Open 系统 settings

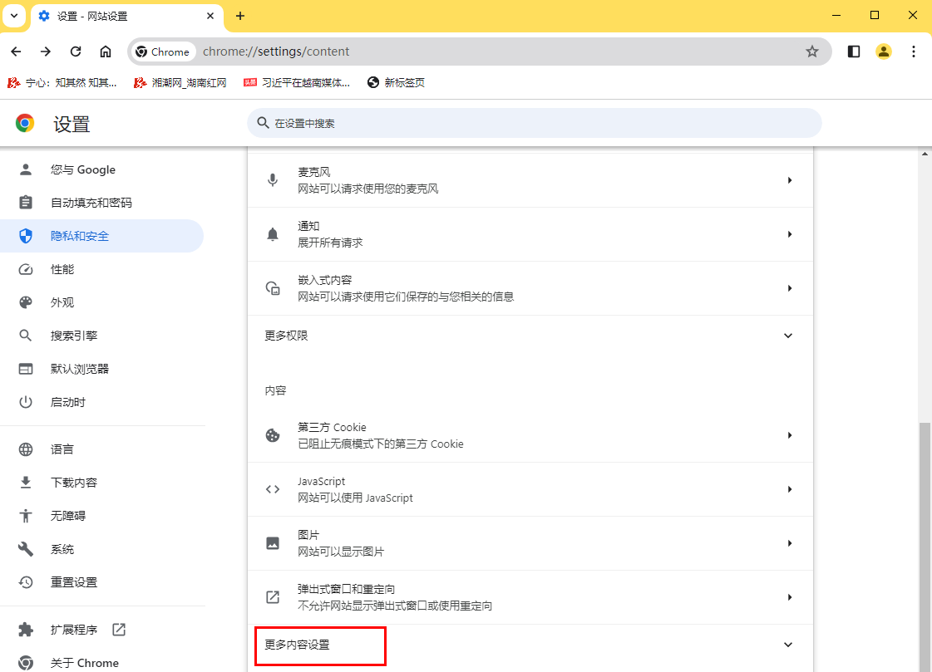pyautogui.click(x=101, y=549)
